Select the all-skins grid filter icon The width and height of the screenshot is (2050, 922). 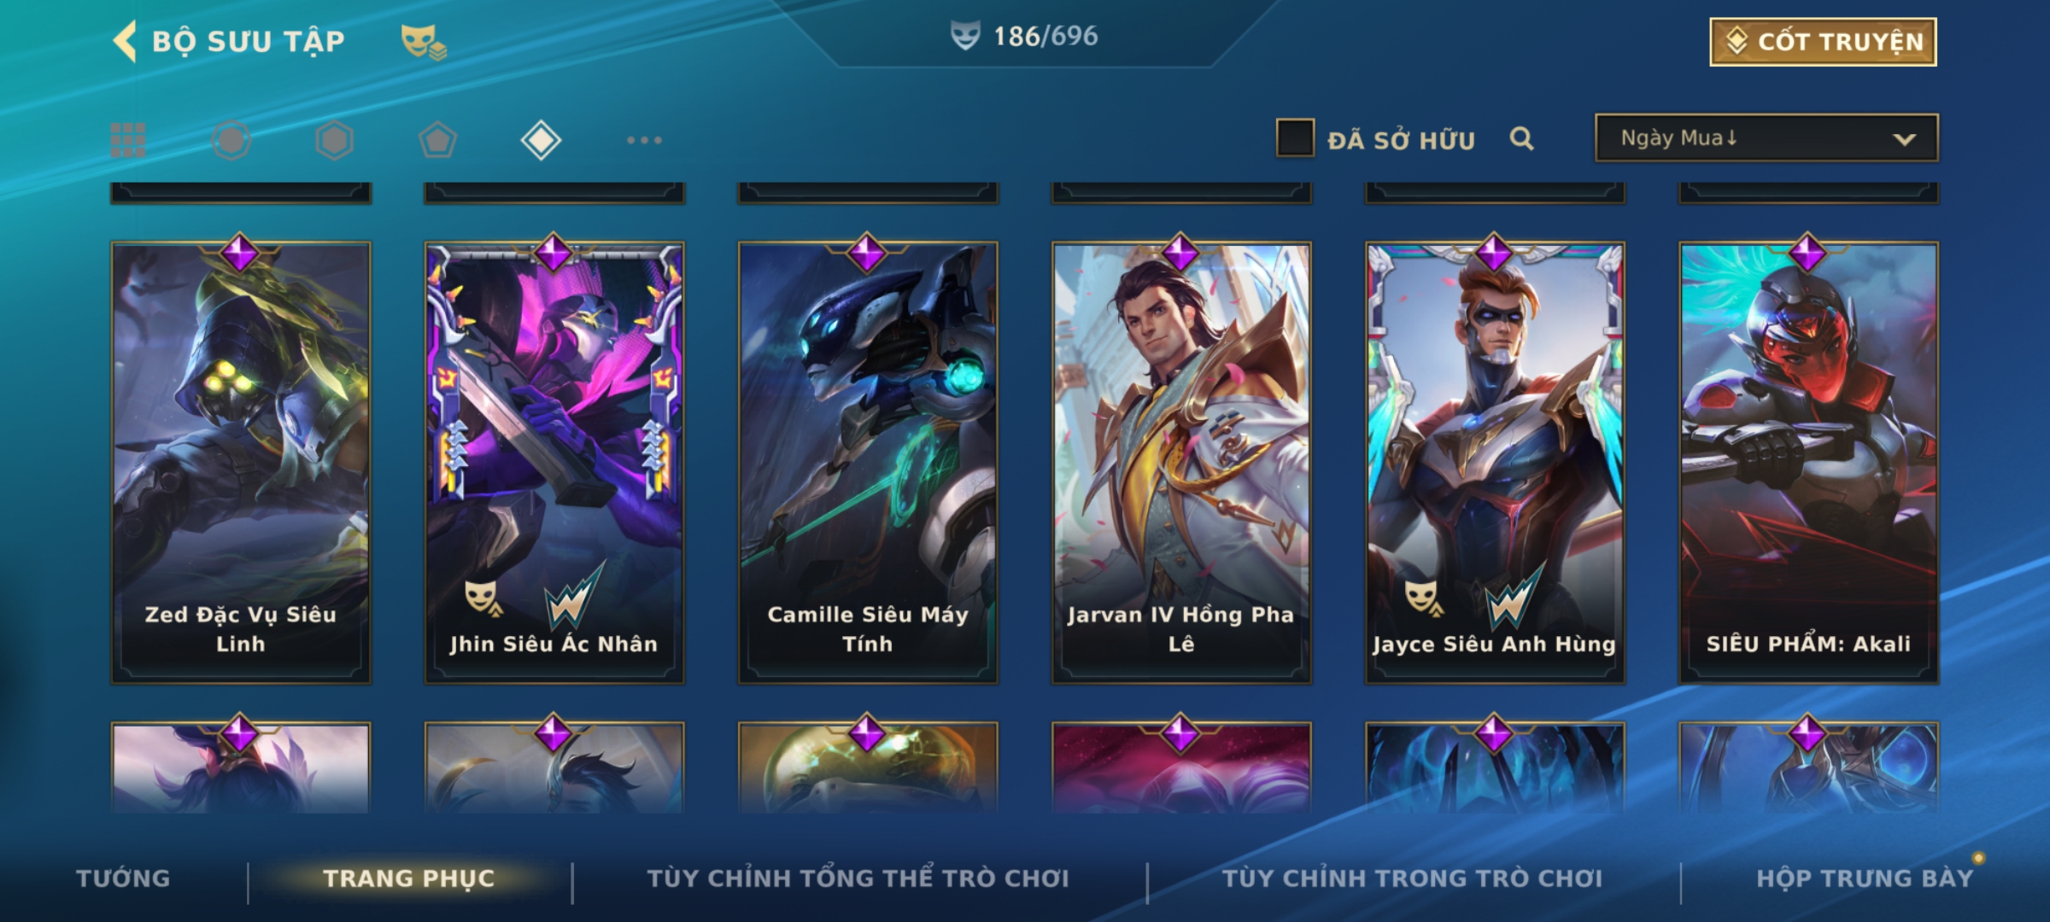coord(128,140)
